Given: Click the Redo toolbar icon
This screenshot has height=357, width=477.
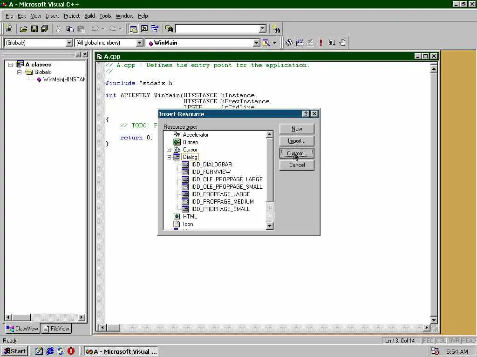Looking at the screenshot, I should point(113,29).
